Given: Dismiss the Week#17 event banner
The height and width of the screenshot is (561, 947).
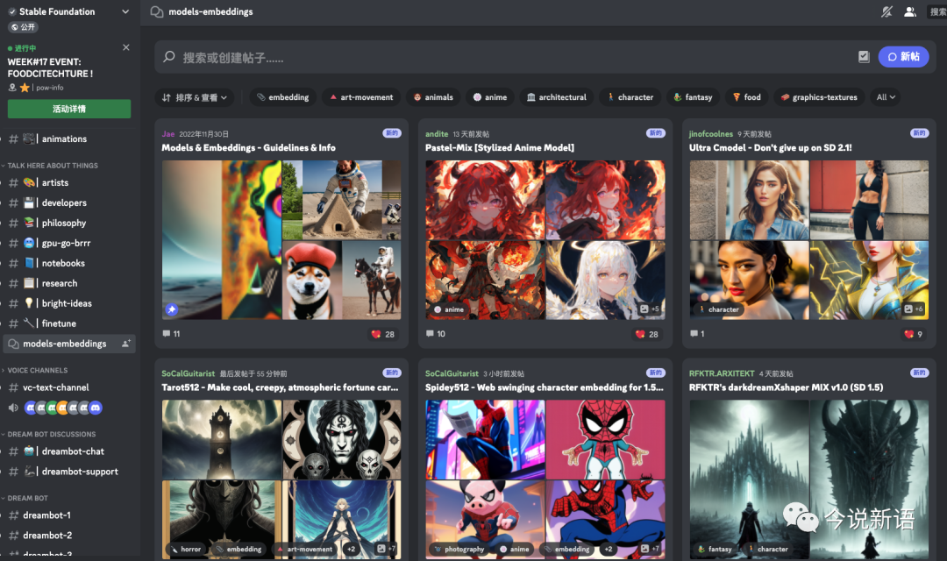Looking at the screenshot, I should 125,47.
